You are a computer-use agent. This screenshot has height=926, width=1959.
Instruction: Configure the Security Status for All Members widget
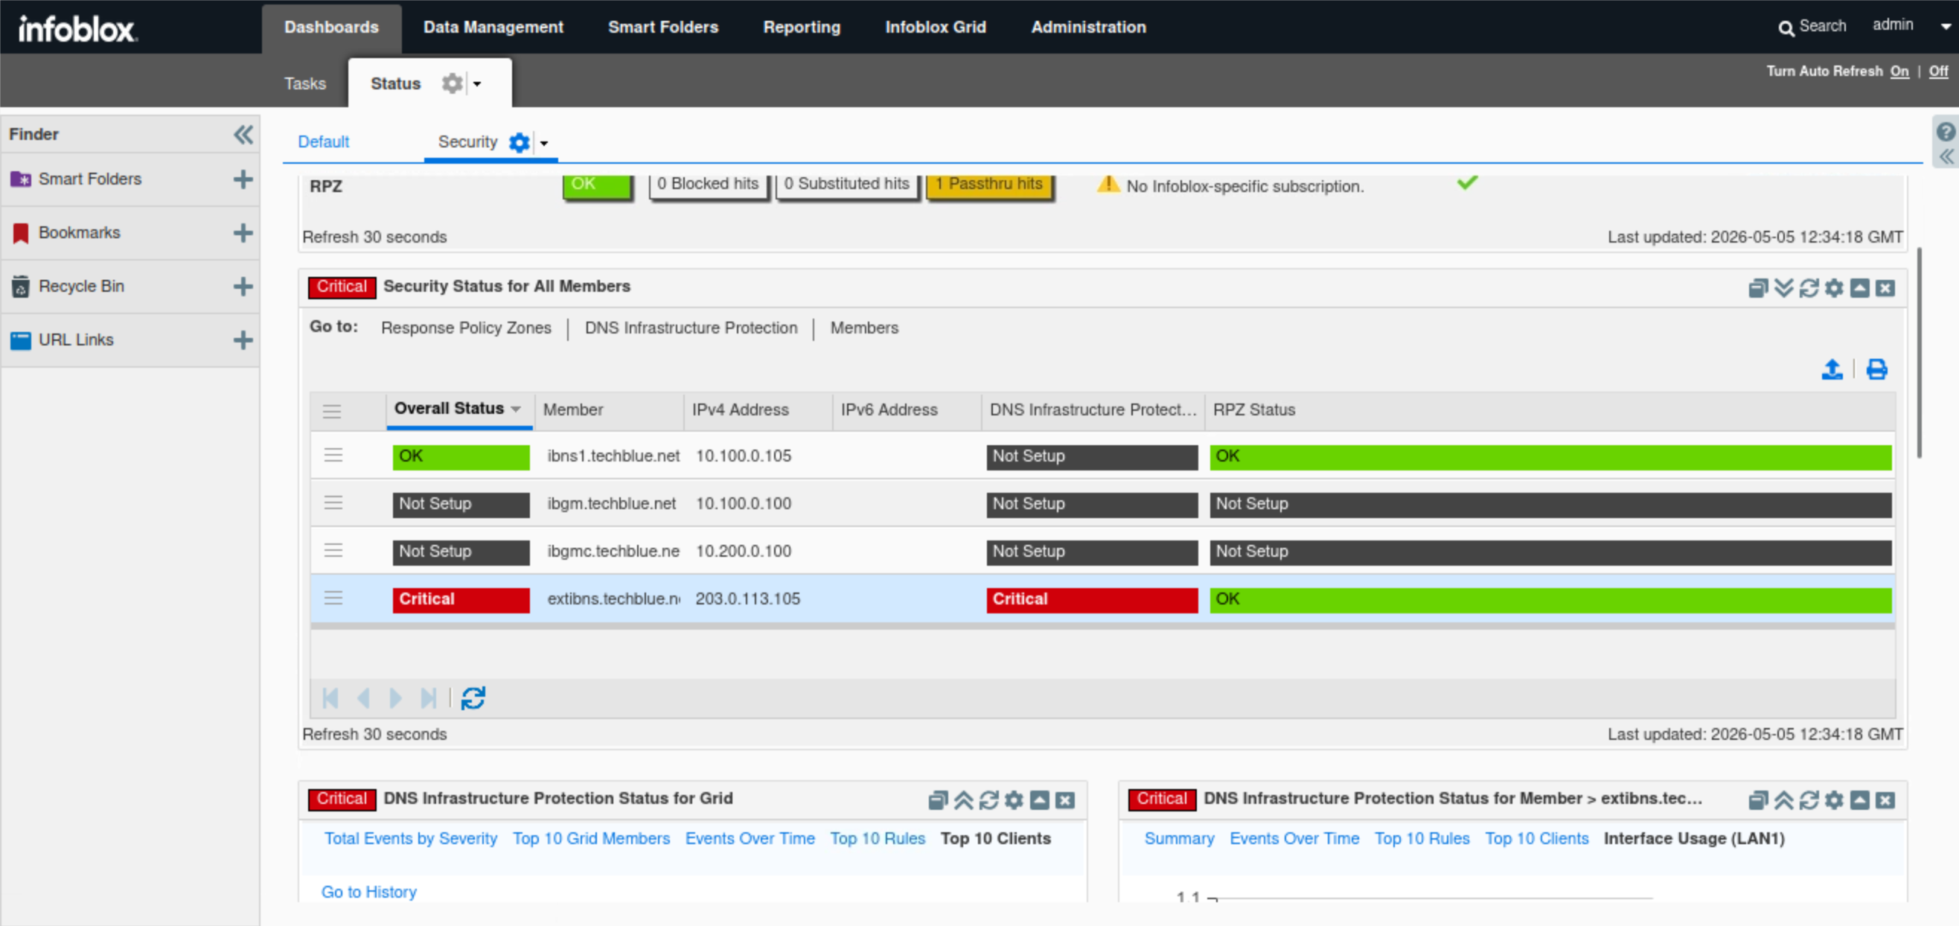(1834, 288)
